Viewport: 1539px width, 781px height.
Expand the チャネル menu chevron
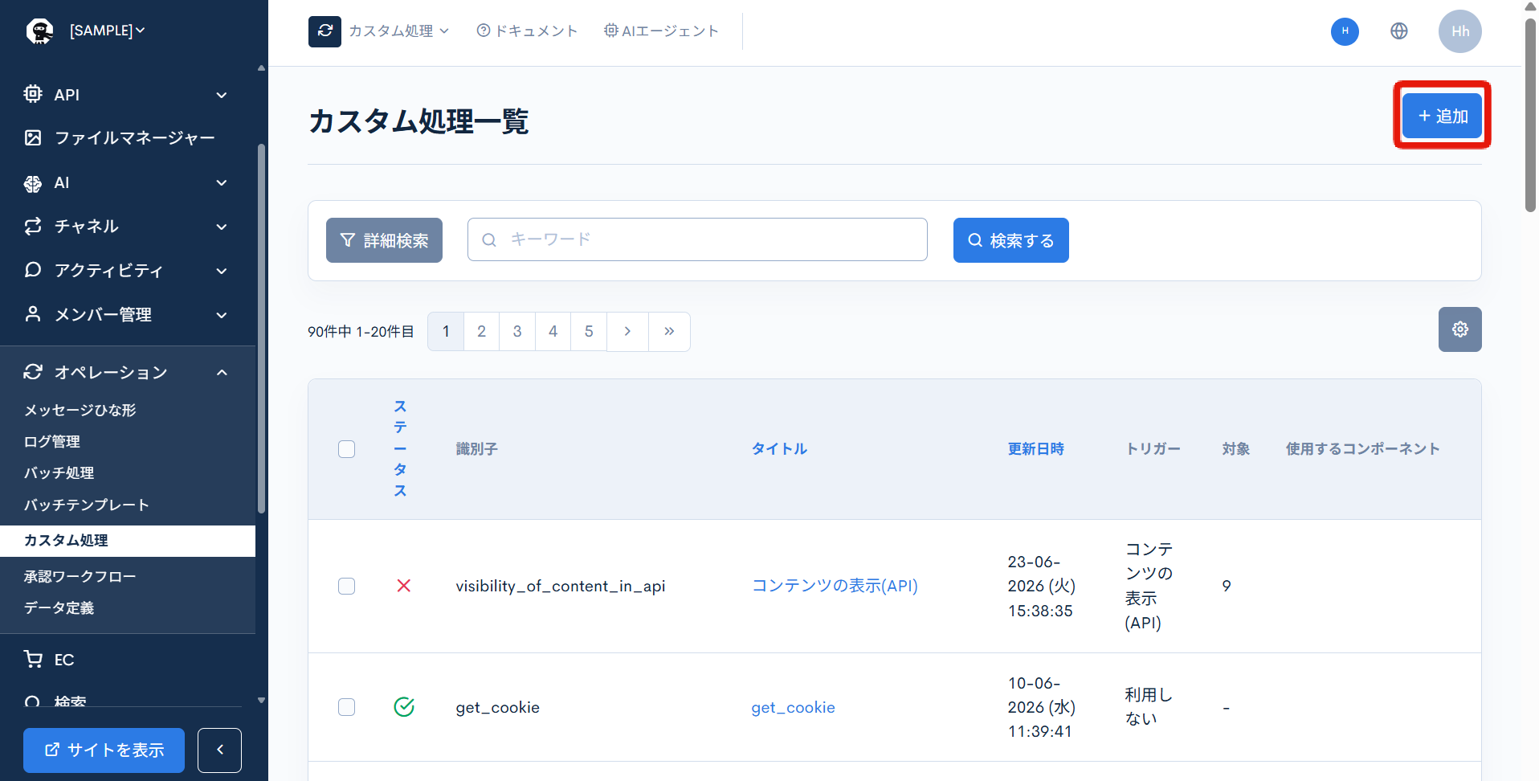click(x=222, y=227)
